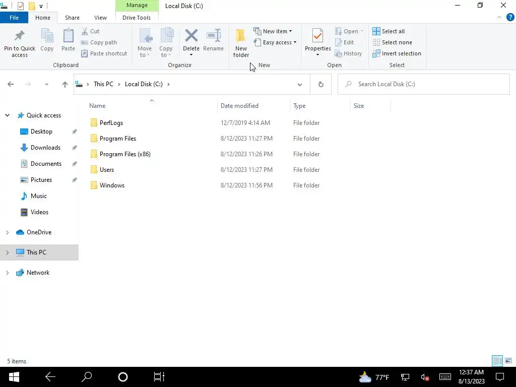
Task: Go up one folder level
Action: pos(65,84)
